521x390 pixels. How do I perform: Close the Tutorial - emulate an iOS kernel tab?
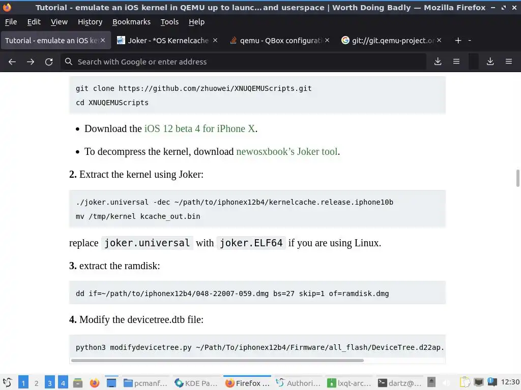[103, 40]
